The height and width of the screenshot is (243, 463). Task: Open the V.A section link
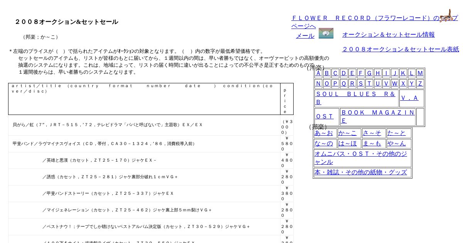coord(410,98)
